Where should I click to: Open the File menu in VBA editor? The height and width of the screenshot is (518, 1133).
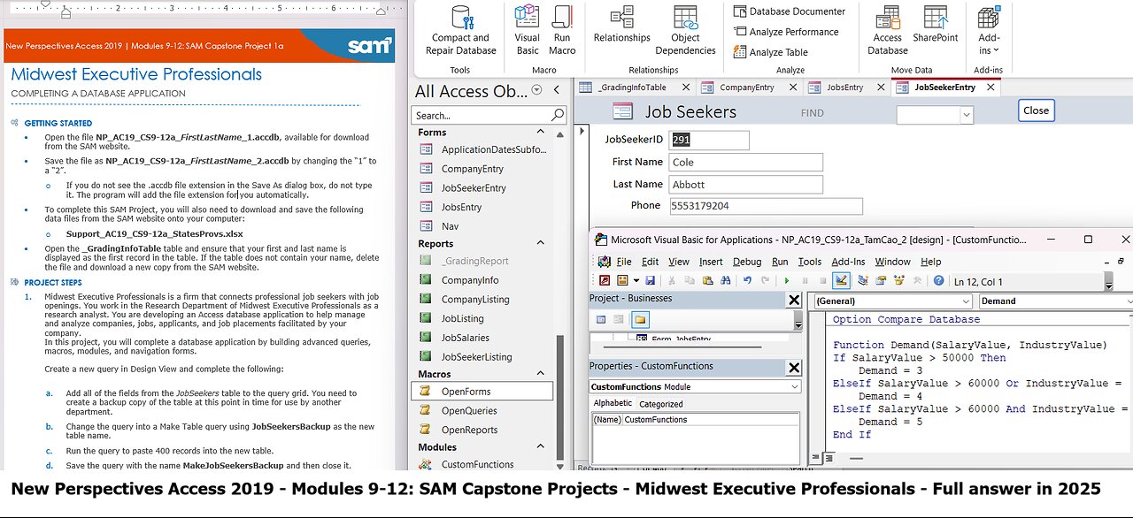click(x=624, y=262)
